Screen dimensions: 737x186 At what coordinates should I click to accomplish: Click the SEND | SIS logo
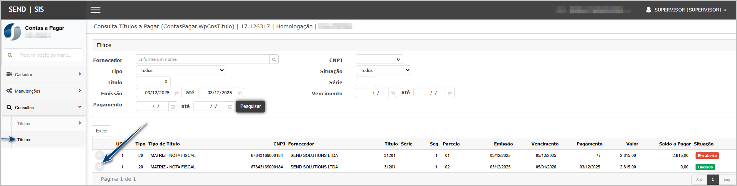(x=26, y=10)
